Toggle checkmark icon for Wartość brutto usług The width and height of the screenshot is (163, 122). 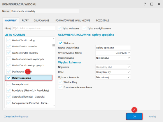click(9, 40)
